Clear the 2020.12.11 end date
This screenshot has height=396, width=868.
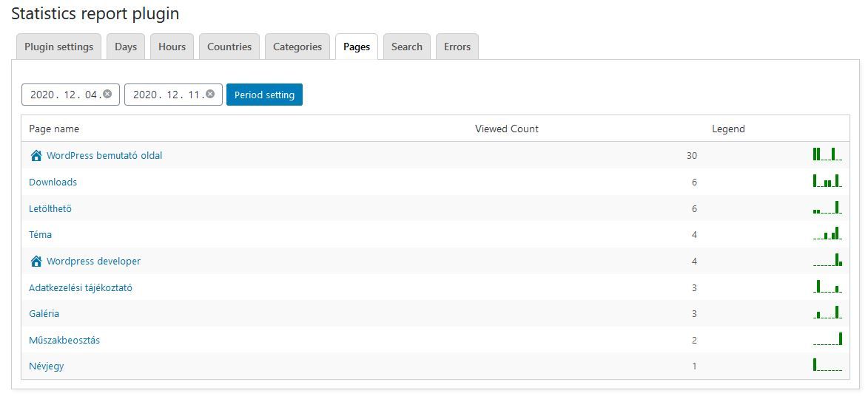(x=210, y=95)
